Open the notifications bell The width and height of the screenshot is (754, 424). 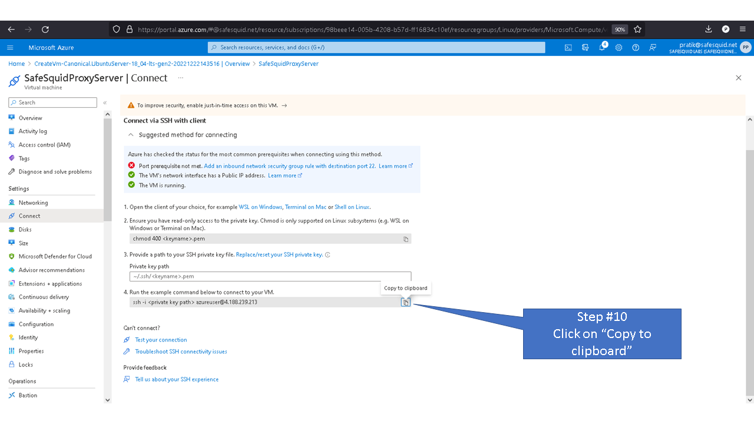tap(602, 48)
